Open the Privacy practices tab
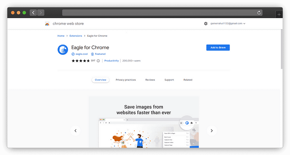The image size is (290, 155). pyautogui.click(x=126, y=80)
